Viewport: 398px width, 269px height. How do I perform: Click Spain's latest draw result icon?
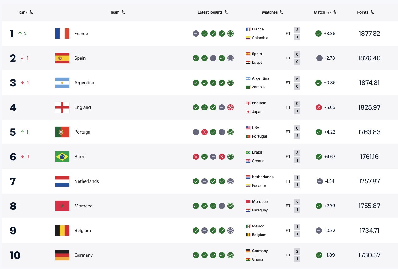click(230, 58)
